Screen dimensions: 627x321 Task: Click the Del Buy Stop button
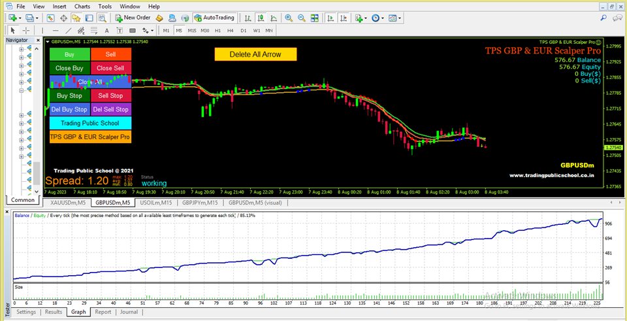[x=70, y=109]
